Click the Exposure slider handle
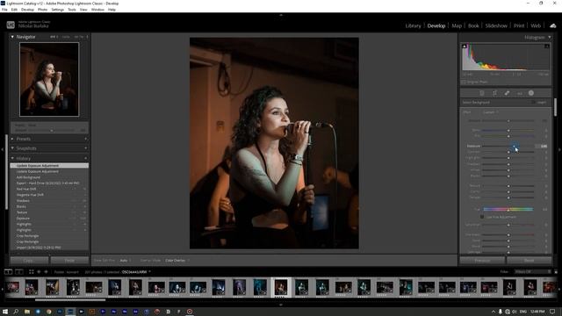Screen dimensions: 562x316 point(515,147)
